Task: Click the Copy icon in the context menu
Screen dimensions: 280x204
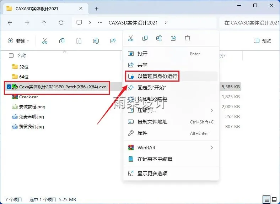Action: [x=145, y=38]
